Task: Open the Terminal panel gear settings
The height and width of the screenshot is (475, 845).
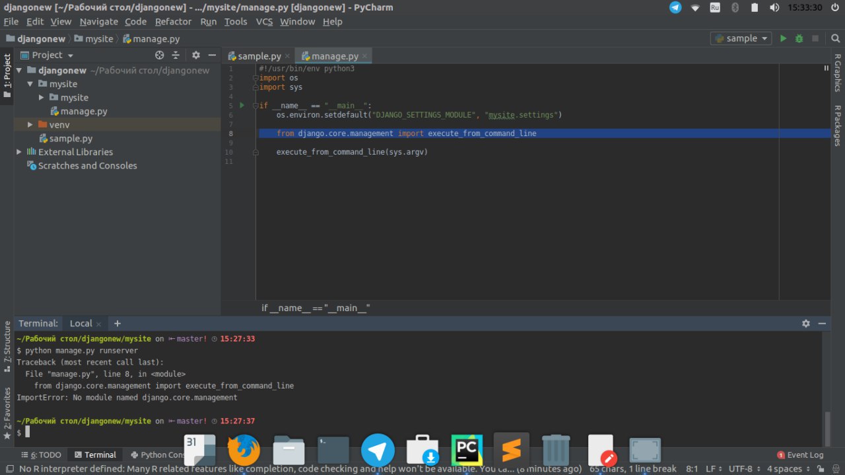Action: 806,324
